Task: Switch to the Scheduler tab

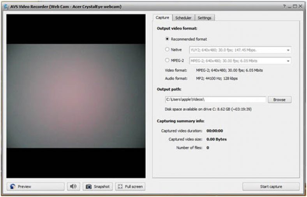Action: coord(183,18)
